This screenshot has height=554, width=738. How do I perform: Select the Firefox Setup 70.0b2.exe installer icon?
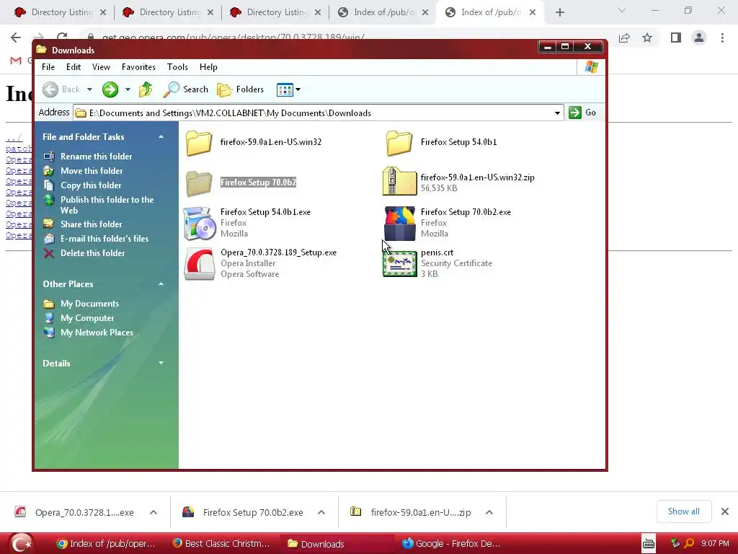pos(399,224)
